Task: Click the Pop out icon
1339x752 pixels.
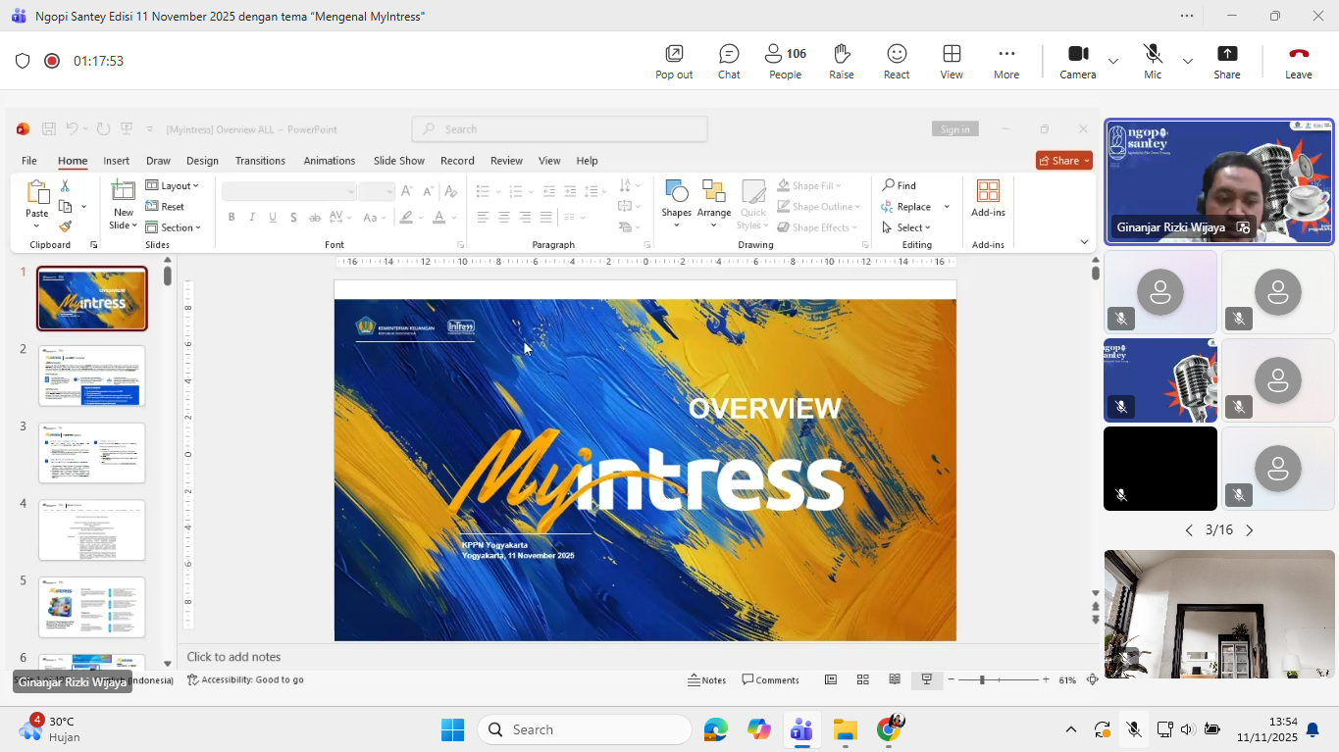Action: [x=674, y=61]
